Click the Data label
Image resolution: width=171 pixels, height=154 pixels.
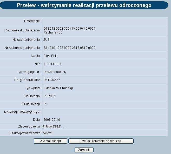tap(37, 120)
